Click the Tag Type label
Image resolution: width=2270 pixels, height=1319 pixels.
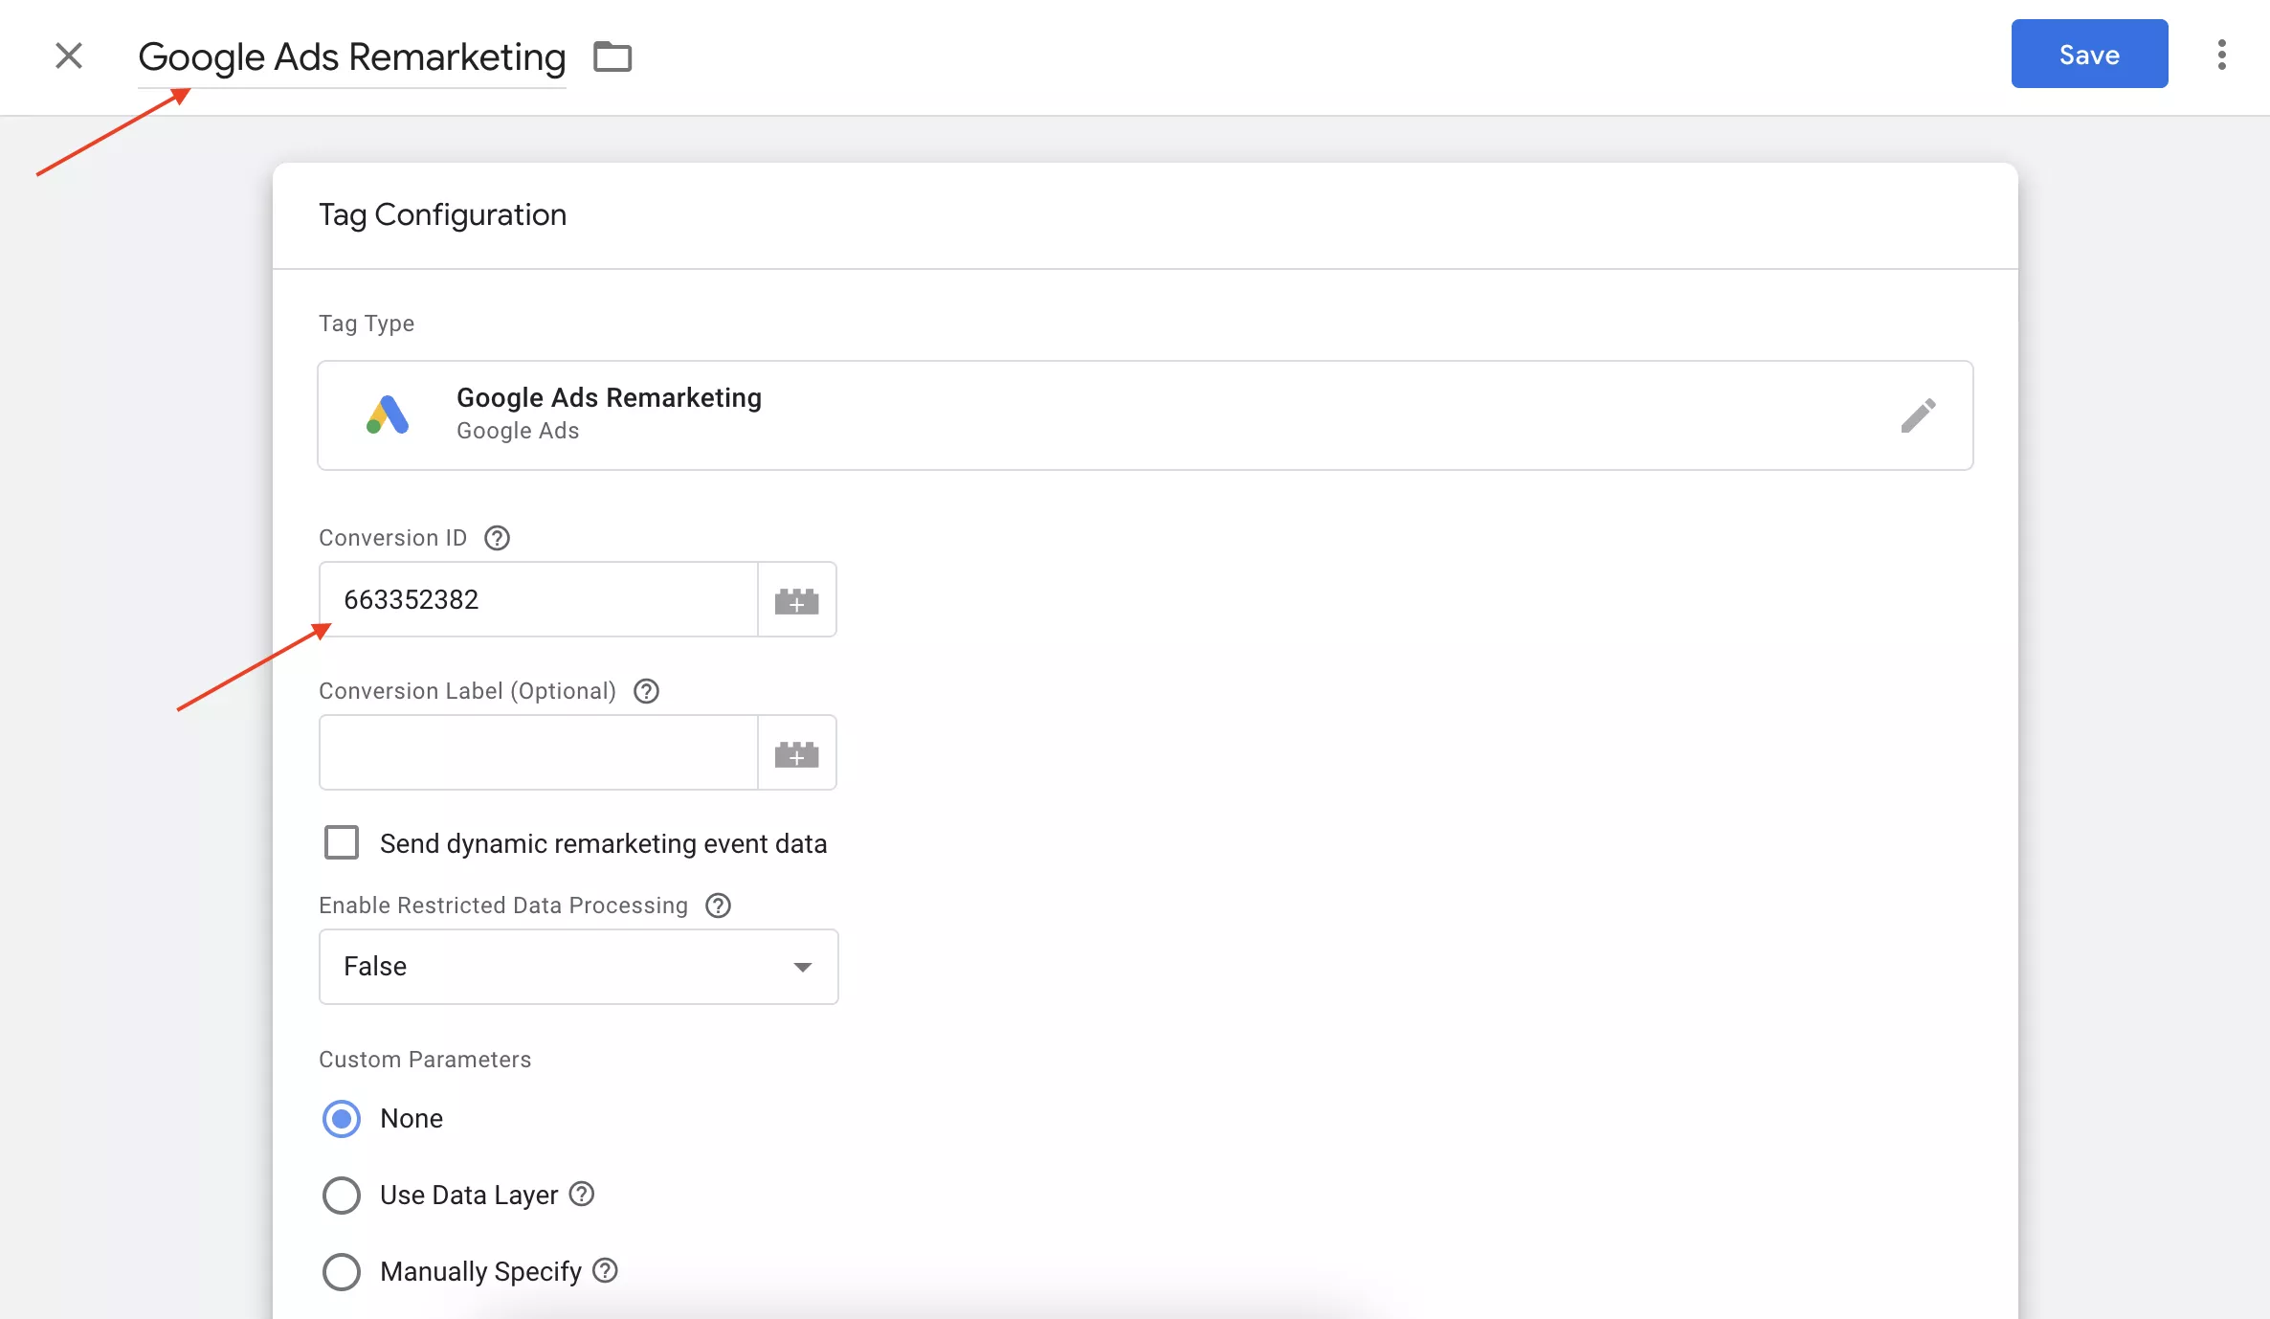(367, 324)
